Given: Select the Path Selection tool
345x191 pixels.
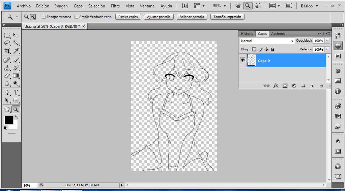Looking at the screenshot, I should [7, 100].
